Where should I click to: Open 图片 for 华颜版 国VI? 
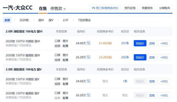[x=66, y=41]
